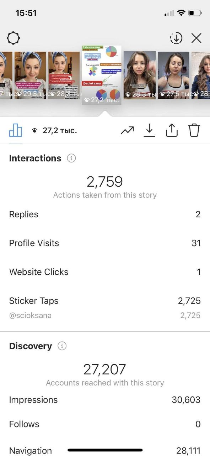The image size is (210, 456).
Task: Select the story thumbnail showing 29,3 тыс views
Action: 30,75
